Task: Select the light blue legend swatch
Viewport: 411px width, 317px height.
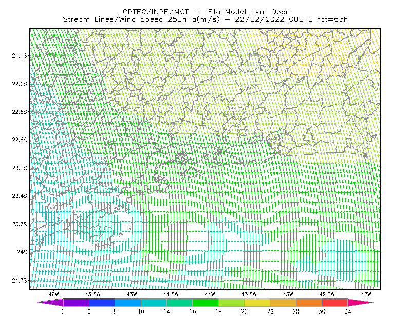Action: point(128,302)
